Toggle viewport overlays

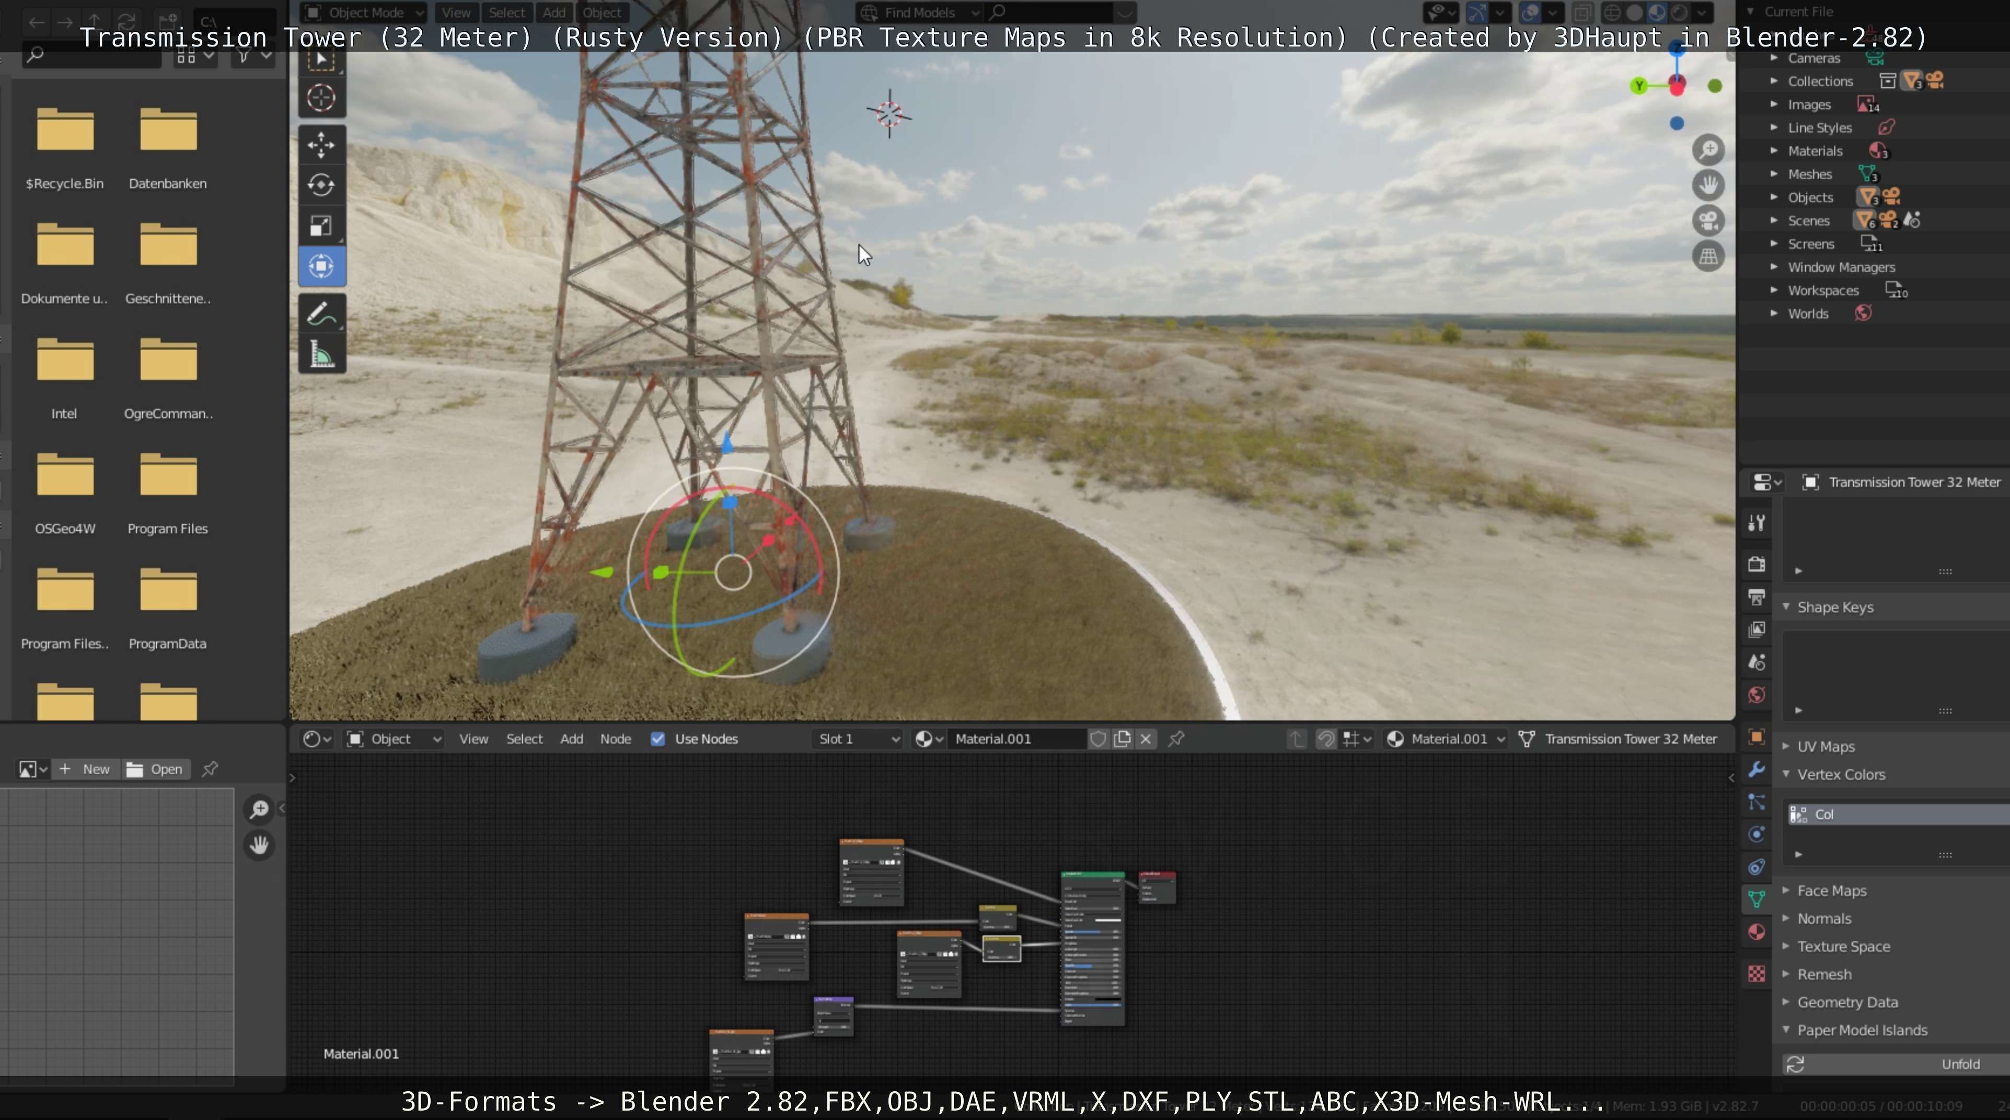point(1530,13)
